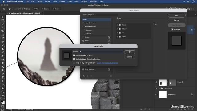
Task: Select the Frame tool
Action: pos(2,35)
